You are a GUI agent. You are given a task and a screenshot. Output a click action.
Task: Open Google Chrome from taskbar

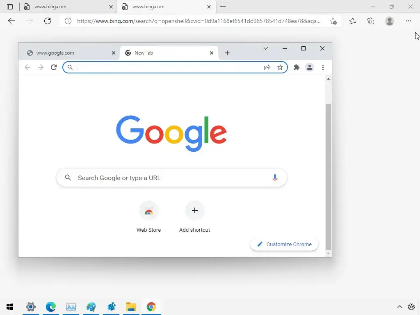click(x=151, y=307)
